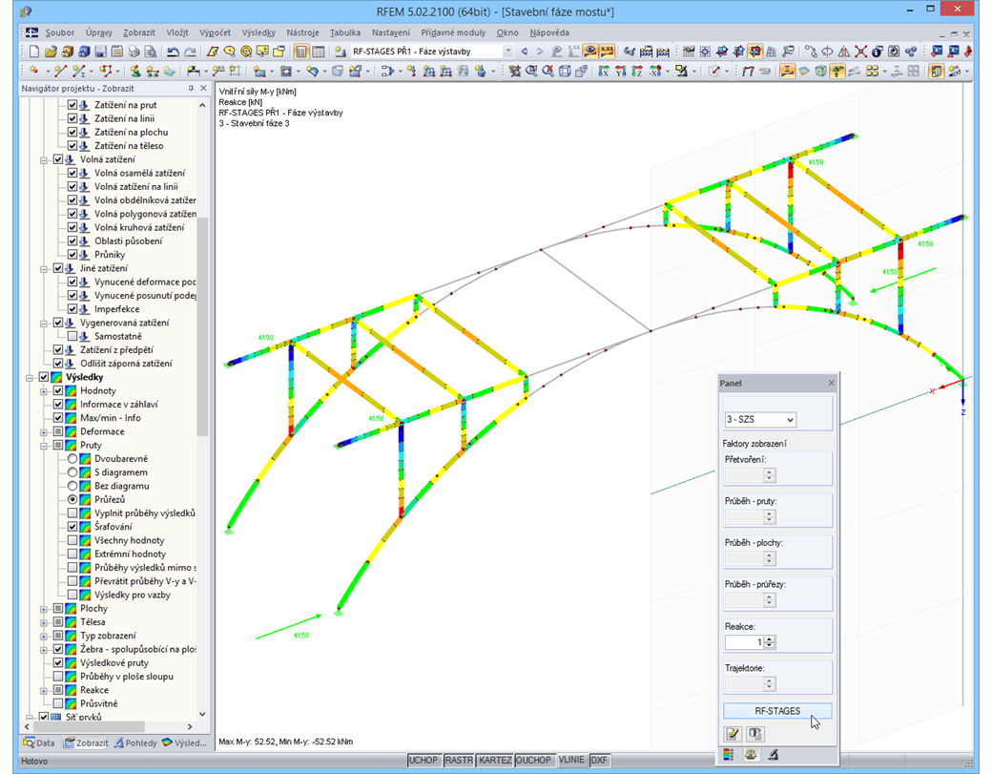Go to previous load case arrow
Image resolution: width=992 pixels, height=774 pixels.
pyautogui.click(x=524, y=52)
